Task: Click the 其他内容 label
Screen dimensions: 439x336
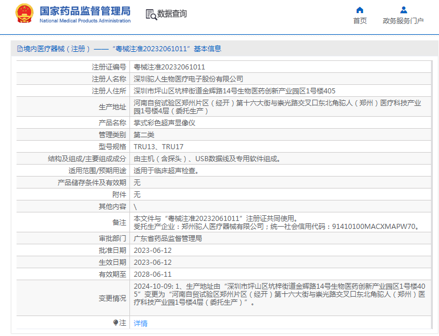Action: point(112,207)
